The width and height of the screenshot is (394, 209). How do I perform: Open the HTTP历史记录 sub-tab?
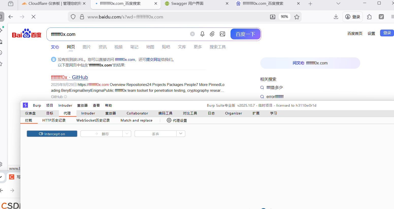pos(54,120)
